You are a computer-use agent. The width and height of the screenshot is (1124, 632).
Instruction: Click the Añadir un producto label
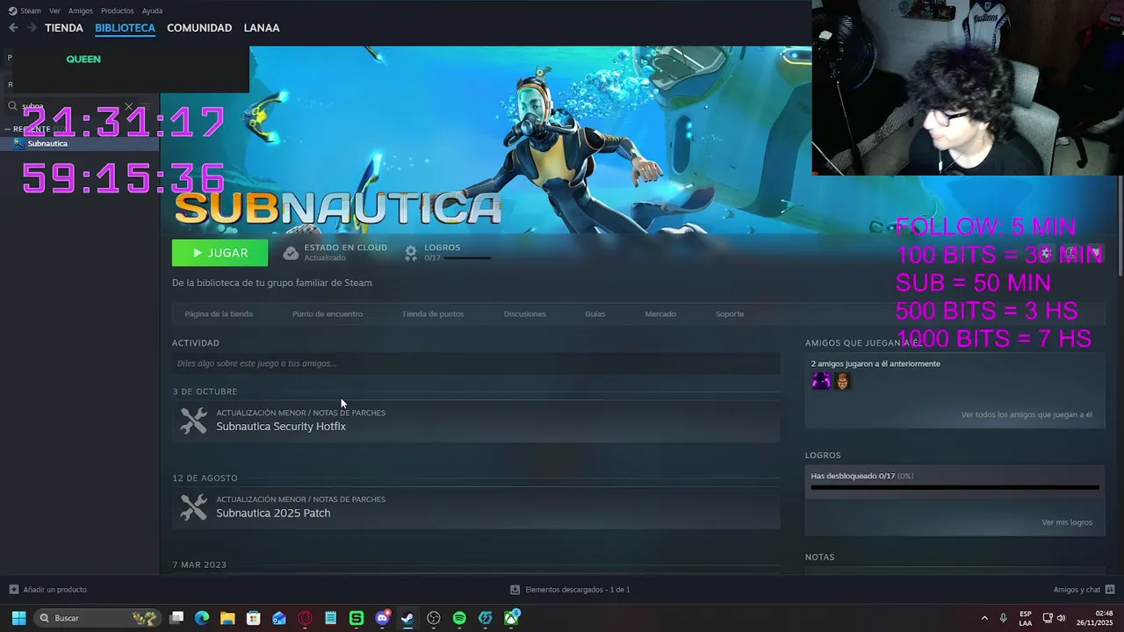click(x=55, y=590)
